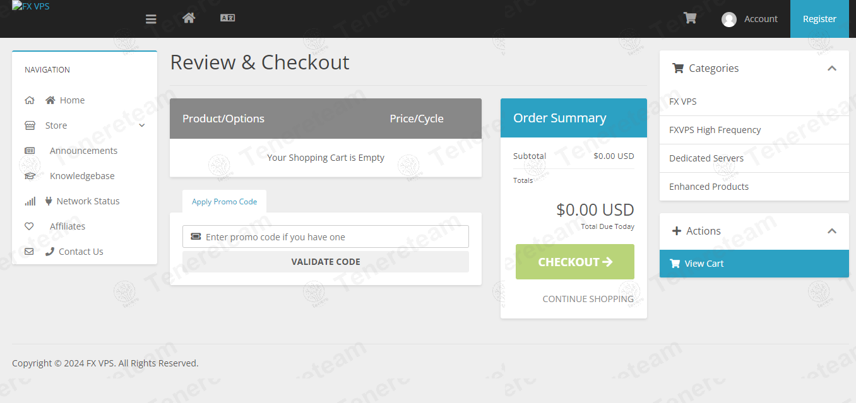Open the language selector icon in header
856x403 pixels.
coord(227,18)
